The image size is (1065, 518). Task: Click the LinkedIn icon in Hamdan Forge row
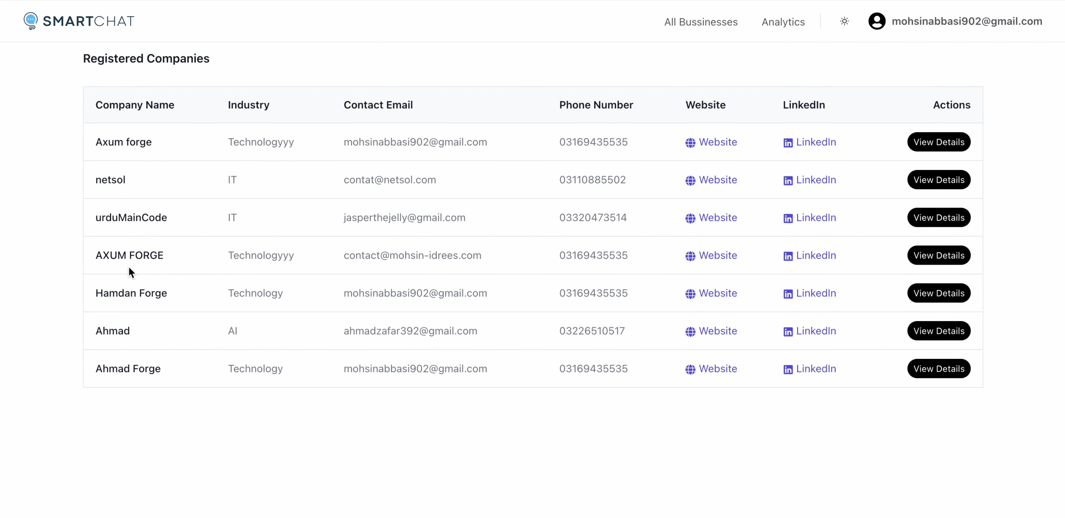coord(788,293)
